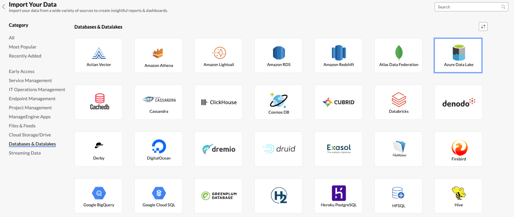Select the Cachedb database tile

click(x=99, y=102)
